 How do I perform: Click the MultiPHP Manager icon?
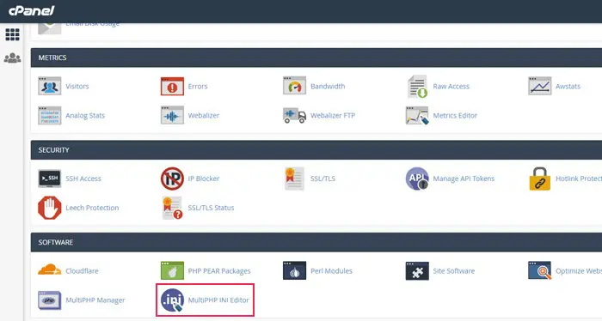(50, 300)
